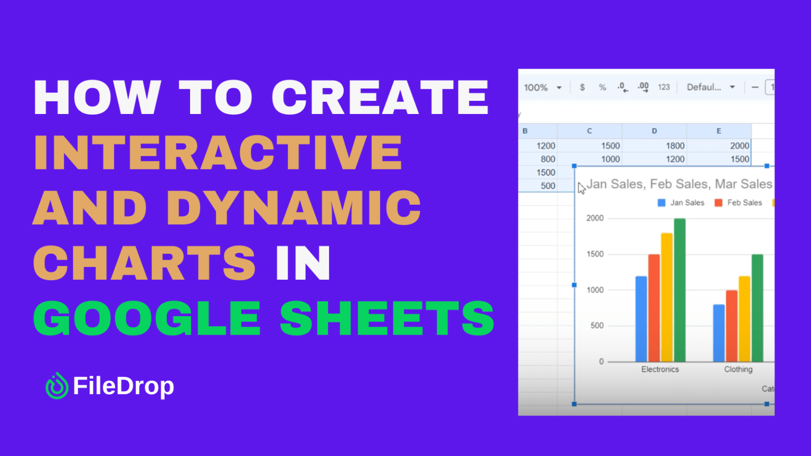Select column C header
The width and height of the screenshot is (811, 456).
590,131
